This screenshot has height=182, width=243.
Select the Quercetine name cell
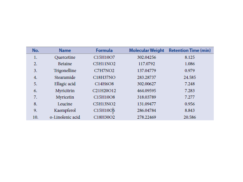click(65, 57)
